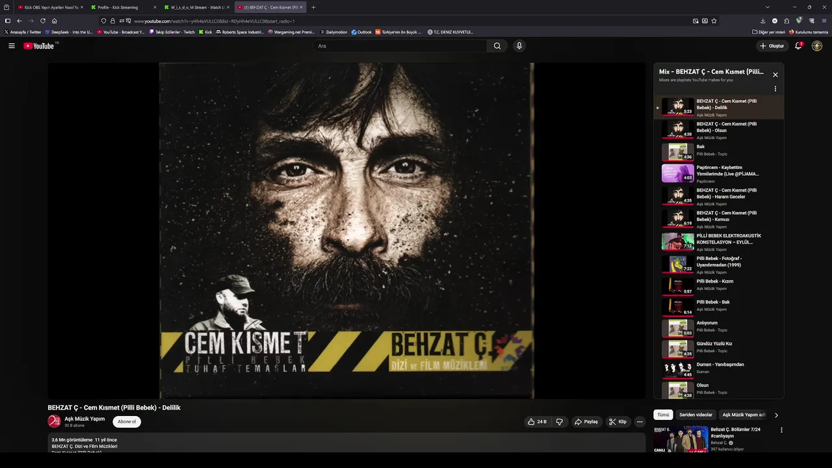Switch to Profile - Kick Streaming tab

pyautogui.click(x=122, y=7)
